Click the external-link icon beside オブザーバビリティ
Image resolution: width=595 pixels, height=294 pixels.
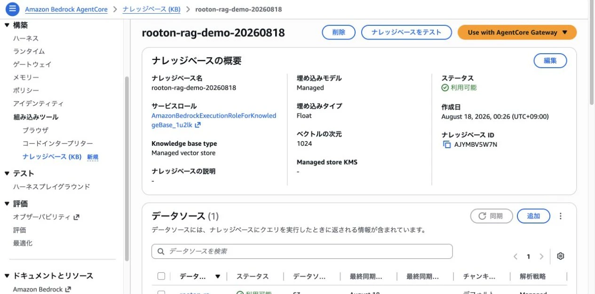[x=76, y=217]
